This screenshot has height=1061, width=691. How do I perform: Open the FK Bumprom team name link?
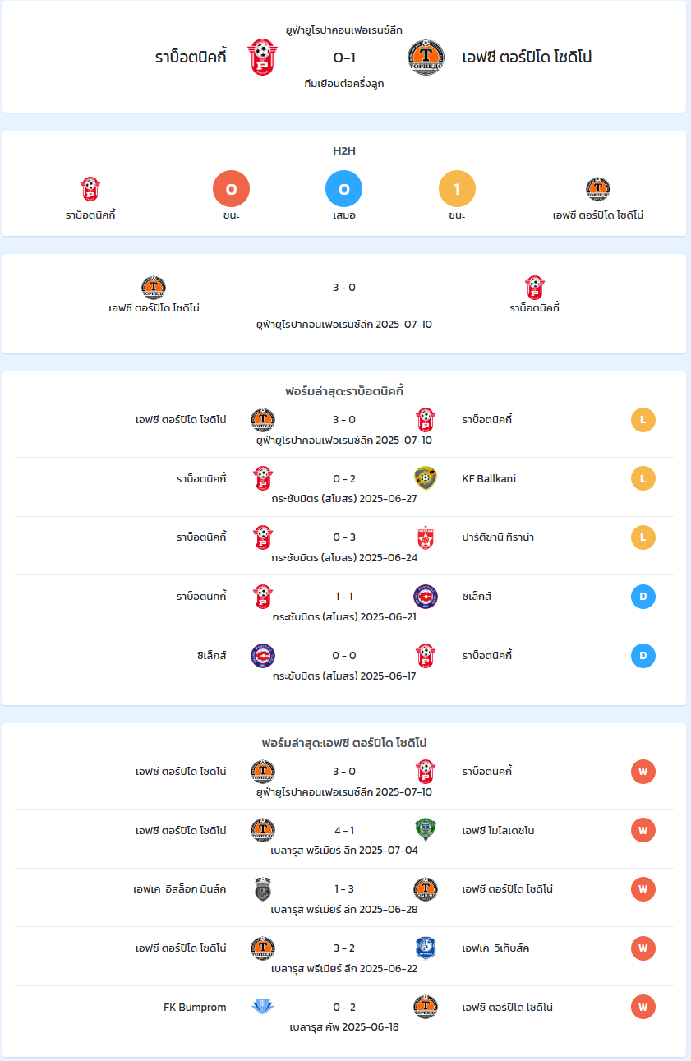(x=195, y=1007)
